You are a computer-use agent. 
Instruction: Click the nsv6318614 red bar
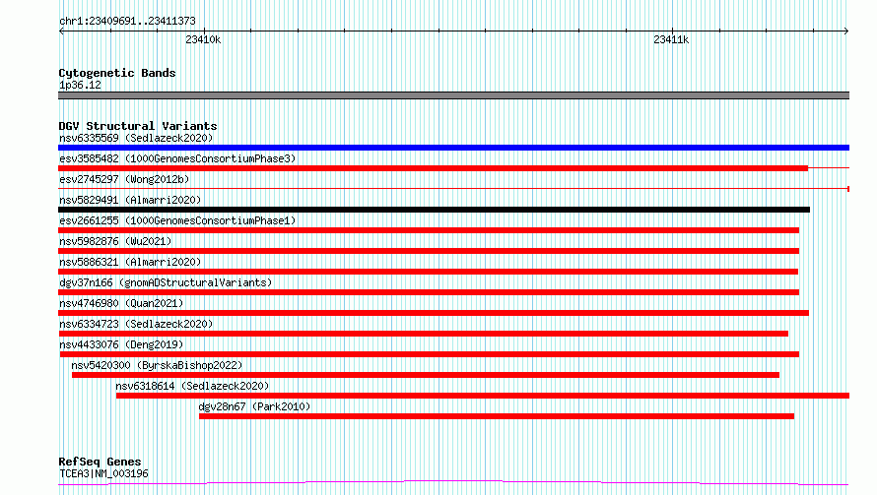[x=483, y=396]
